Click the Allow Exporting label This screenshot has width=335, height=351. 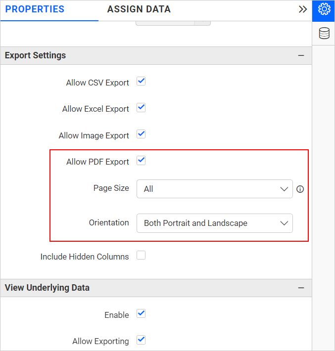point(100,342)
